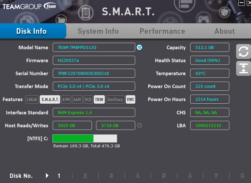The width and height of the screenshot is (251, 183).
Task: Click the folder icon in the header
Action: [x=61, y=20]
